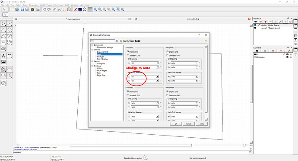Select Drawing Unit in preferences tree
Screen dimensions: 298x161
point(102,52)
